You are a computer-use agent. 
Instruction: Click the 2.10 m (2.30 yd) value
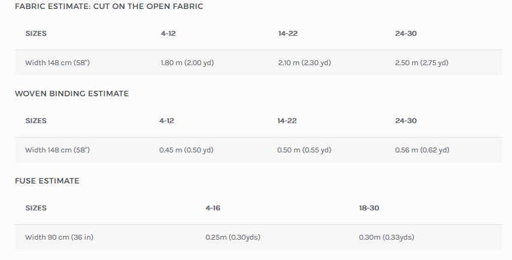pyautogui.click(x=304, y=63)
